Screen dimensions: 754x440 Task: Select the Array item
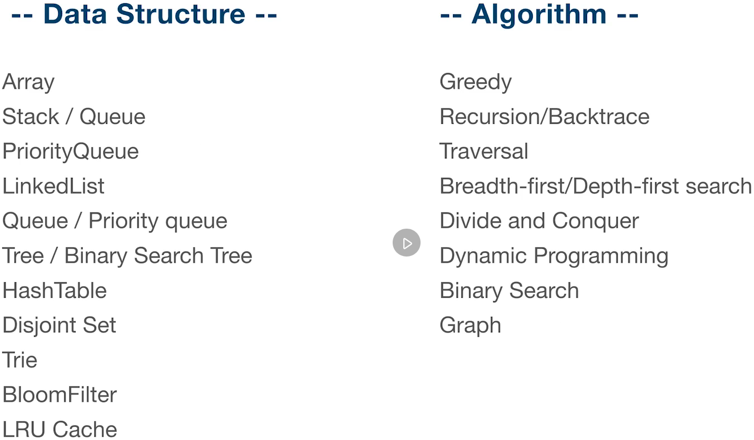point(28,83)
